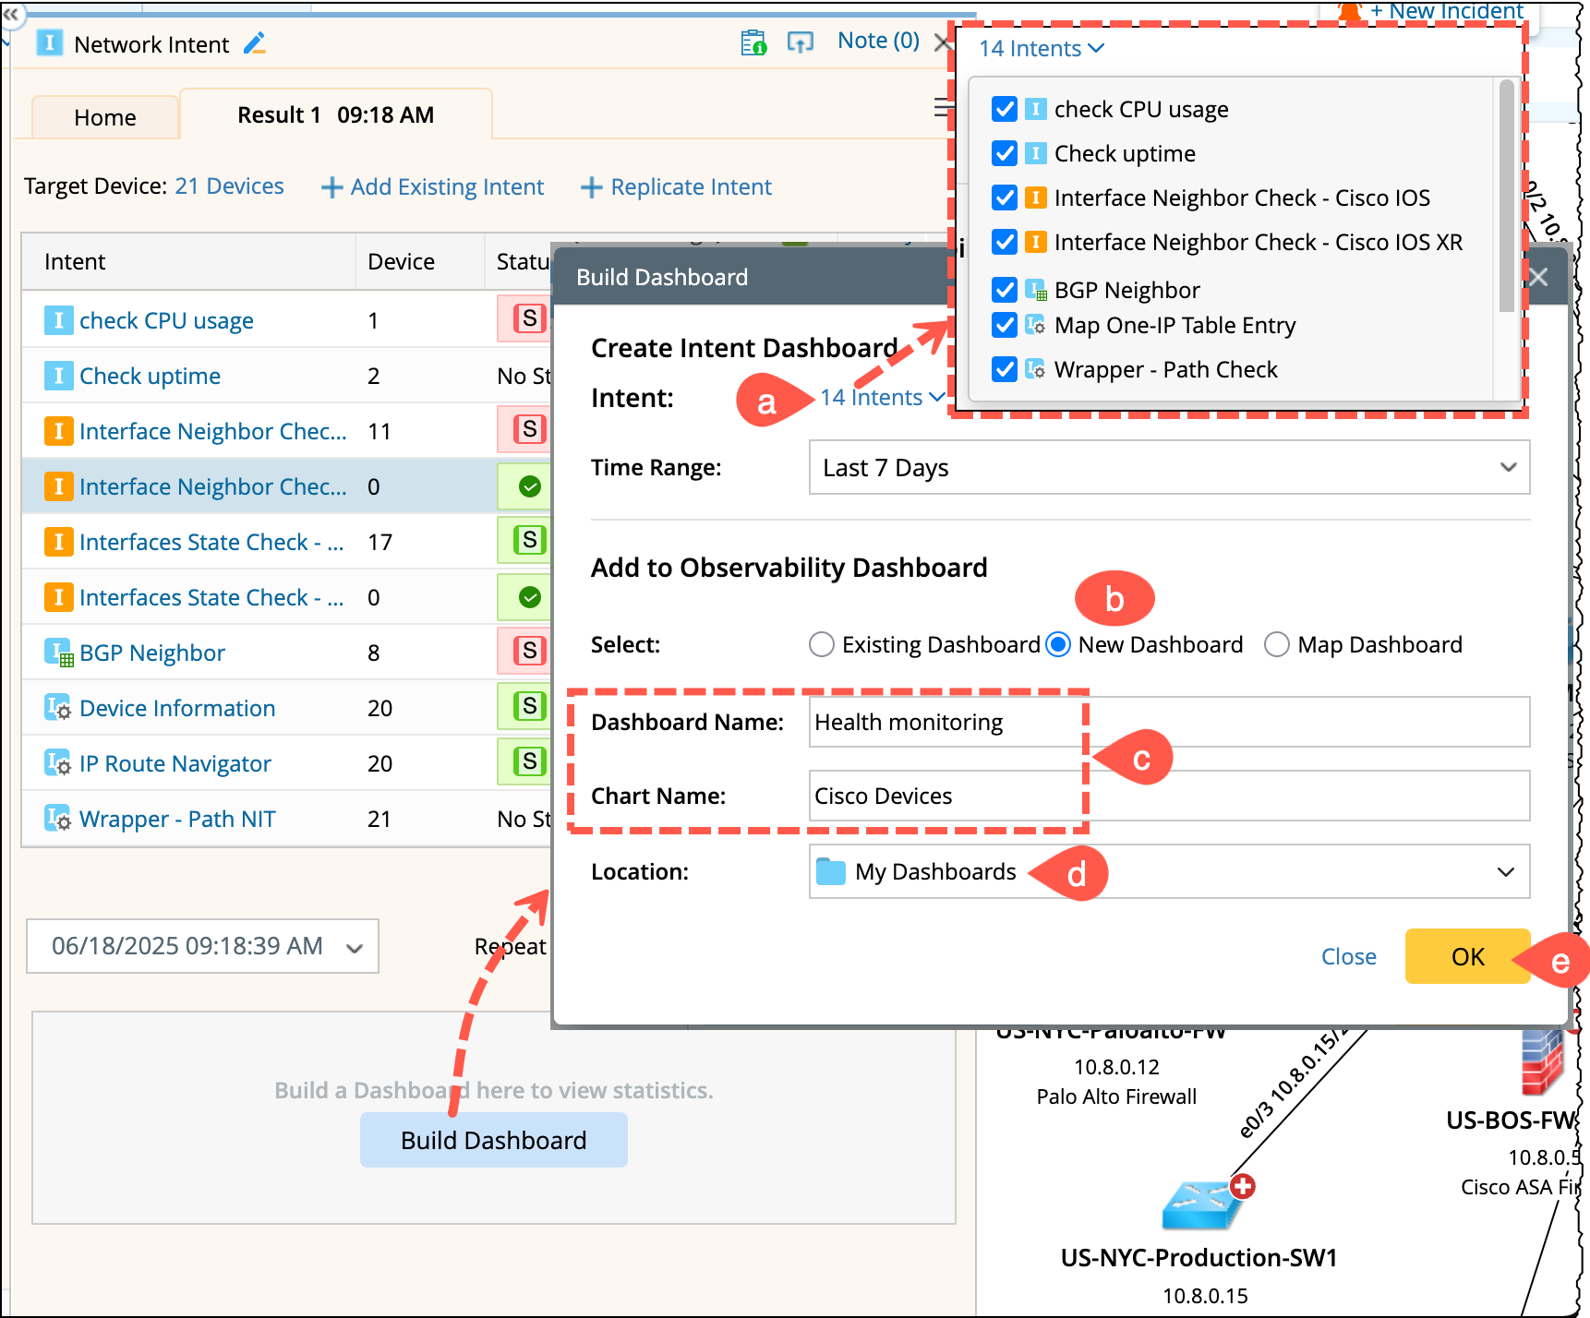Click the edit pencil beside Network Intent
The image size is (1590, 1318).
click(x=255, y=43)
